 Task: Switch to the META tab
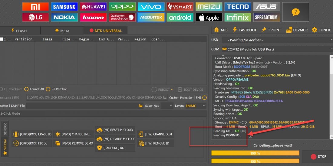point(62,31)
